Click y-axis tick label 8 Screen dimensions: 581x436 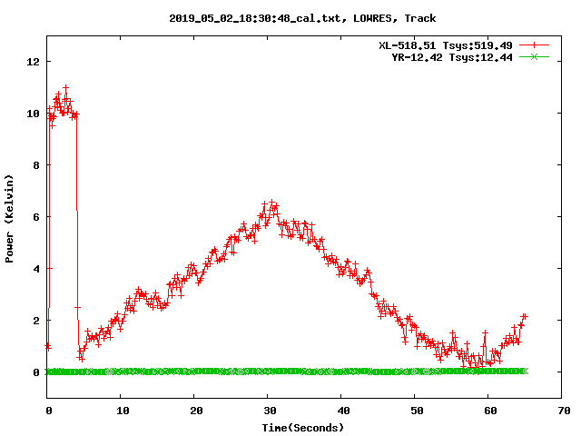point(36,165)
